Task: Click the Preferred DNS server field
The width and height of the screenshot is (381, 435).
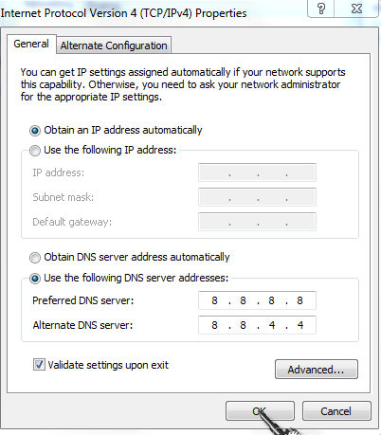Action: [x=257, y=300]
